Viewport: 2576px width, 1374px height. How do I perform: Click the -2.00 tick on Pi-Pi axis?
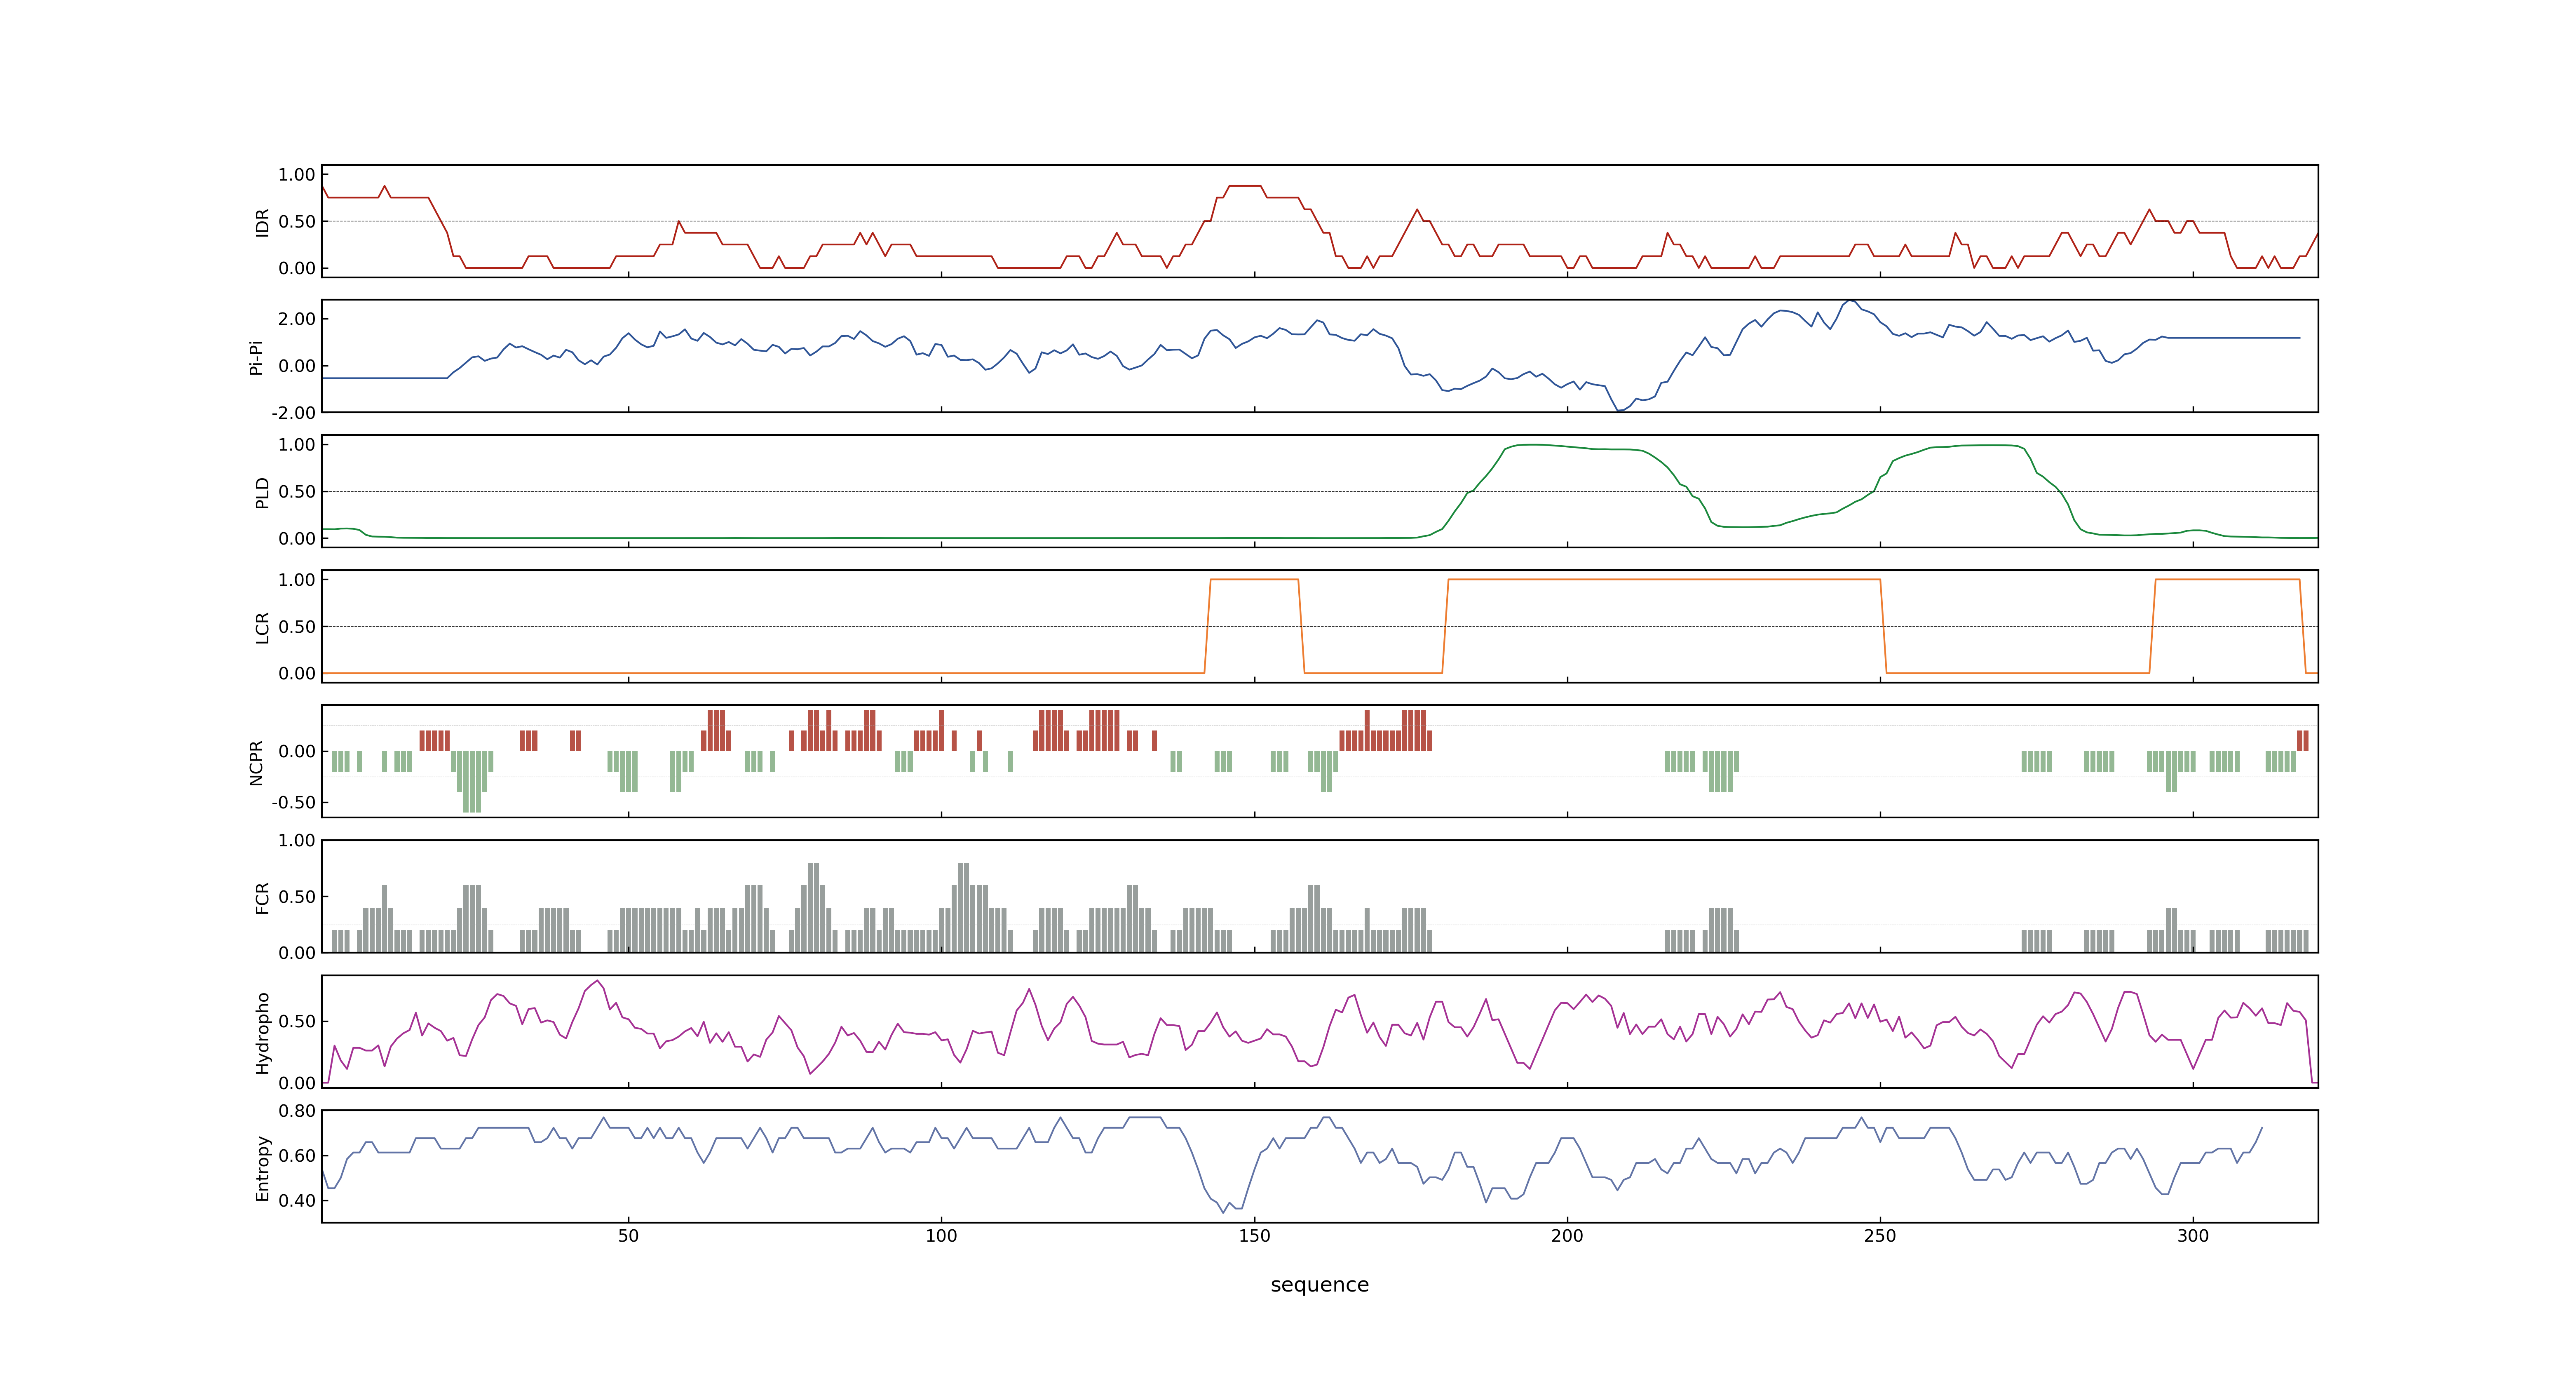pos(293,413)
